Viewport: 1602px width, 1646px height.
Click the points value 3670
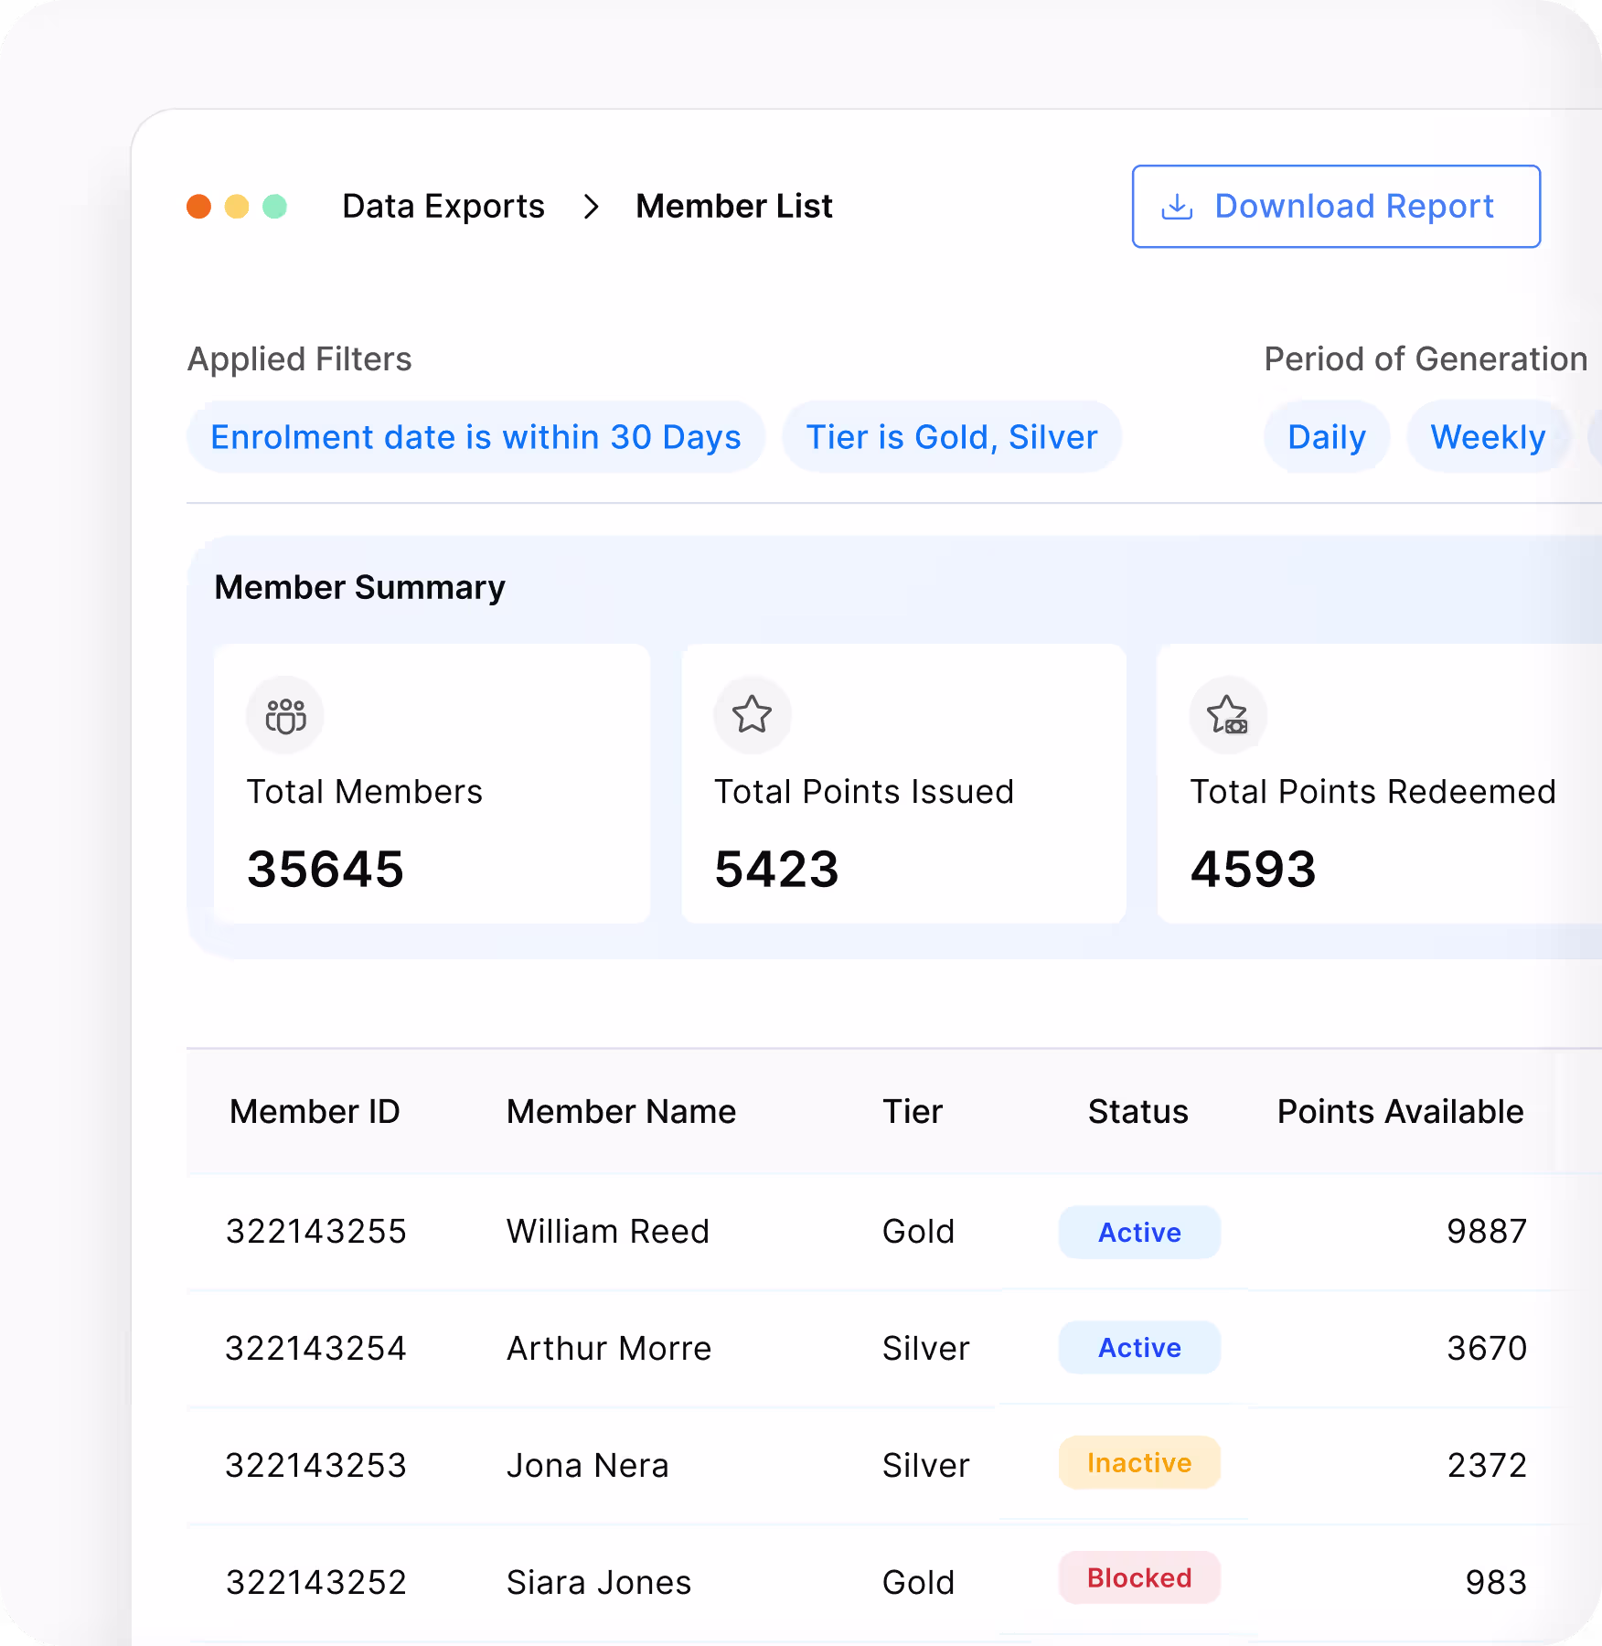pos(1487,1349)
